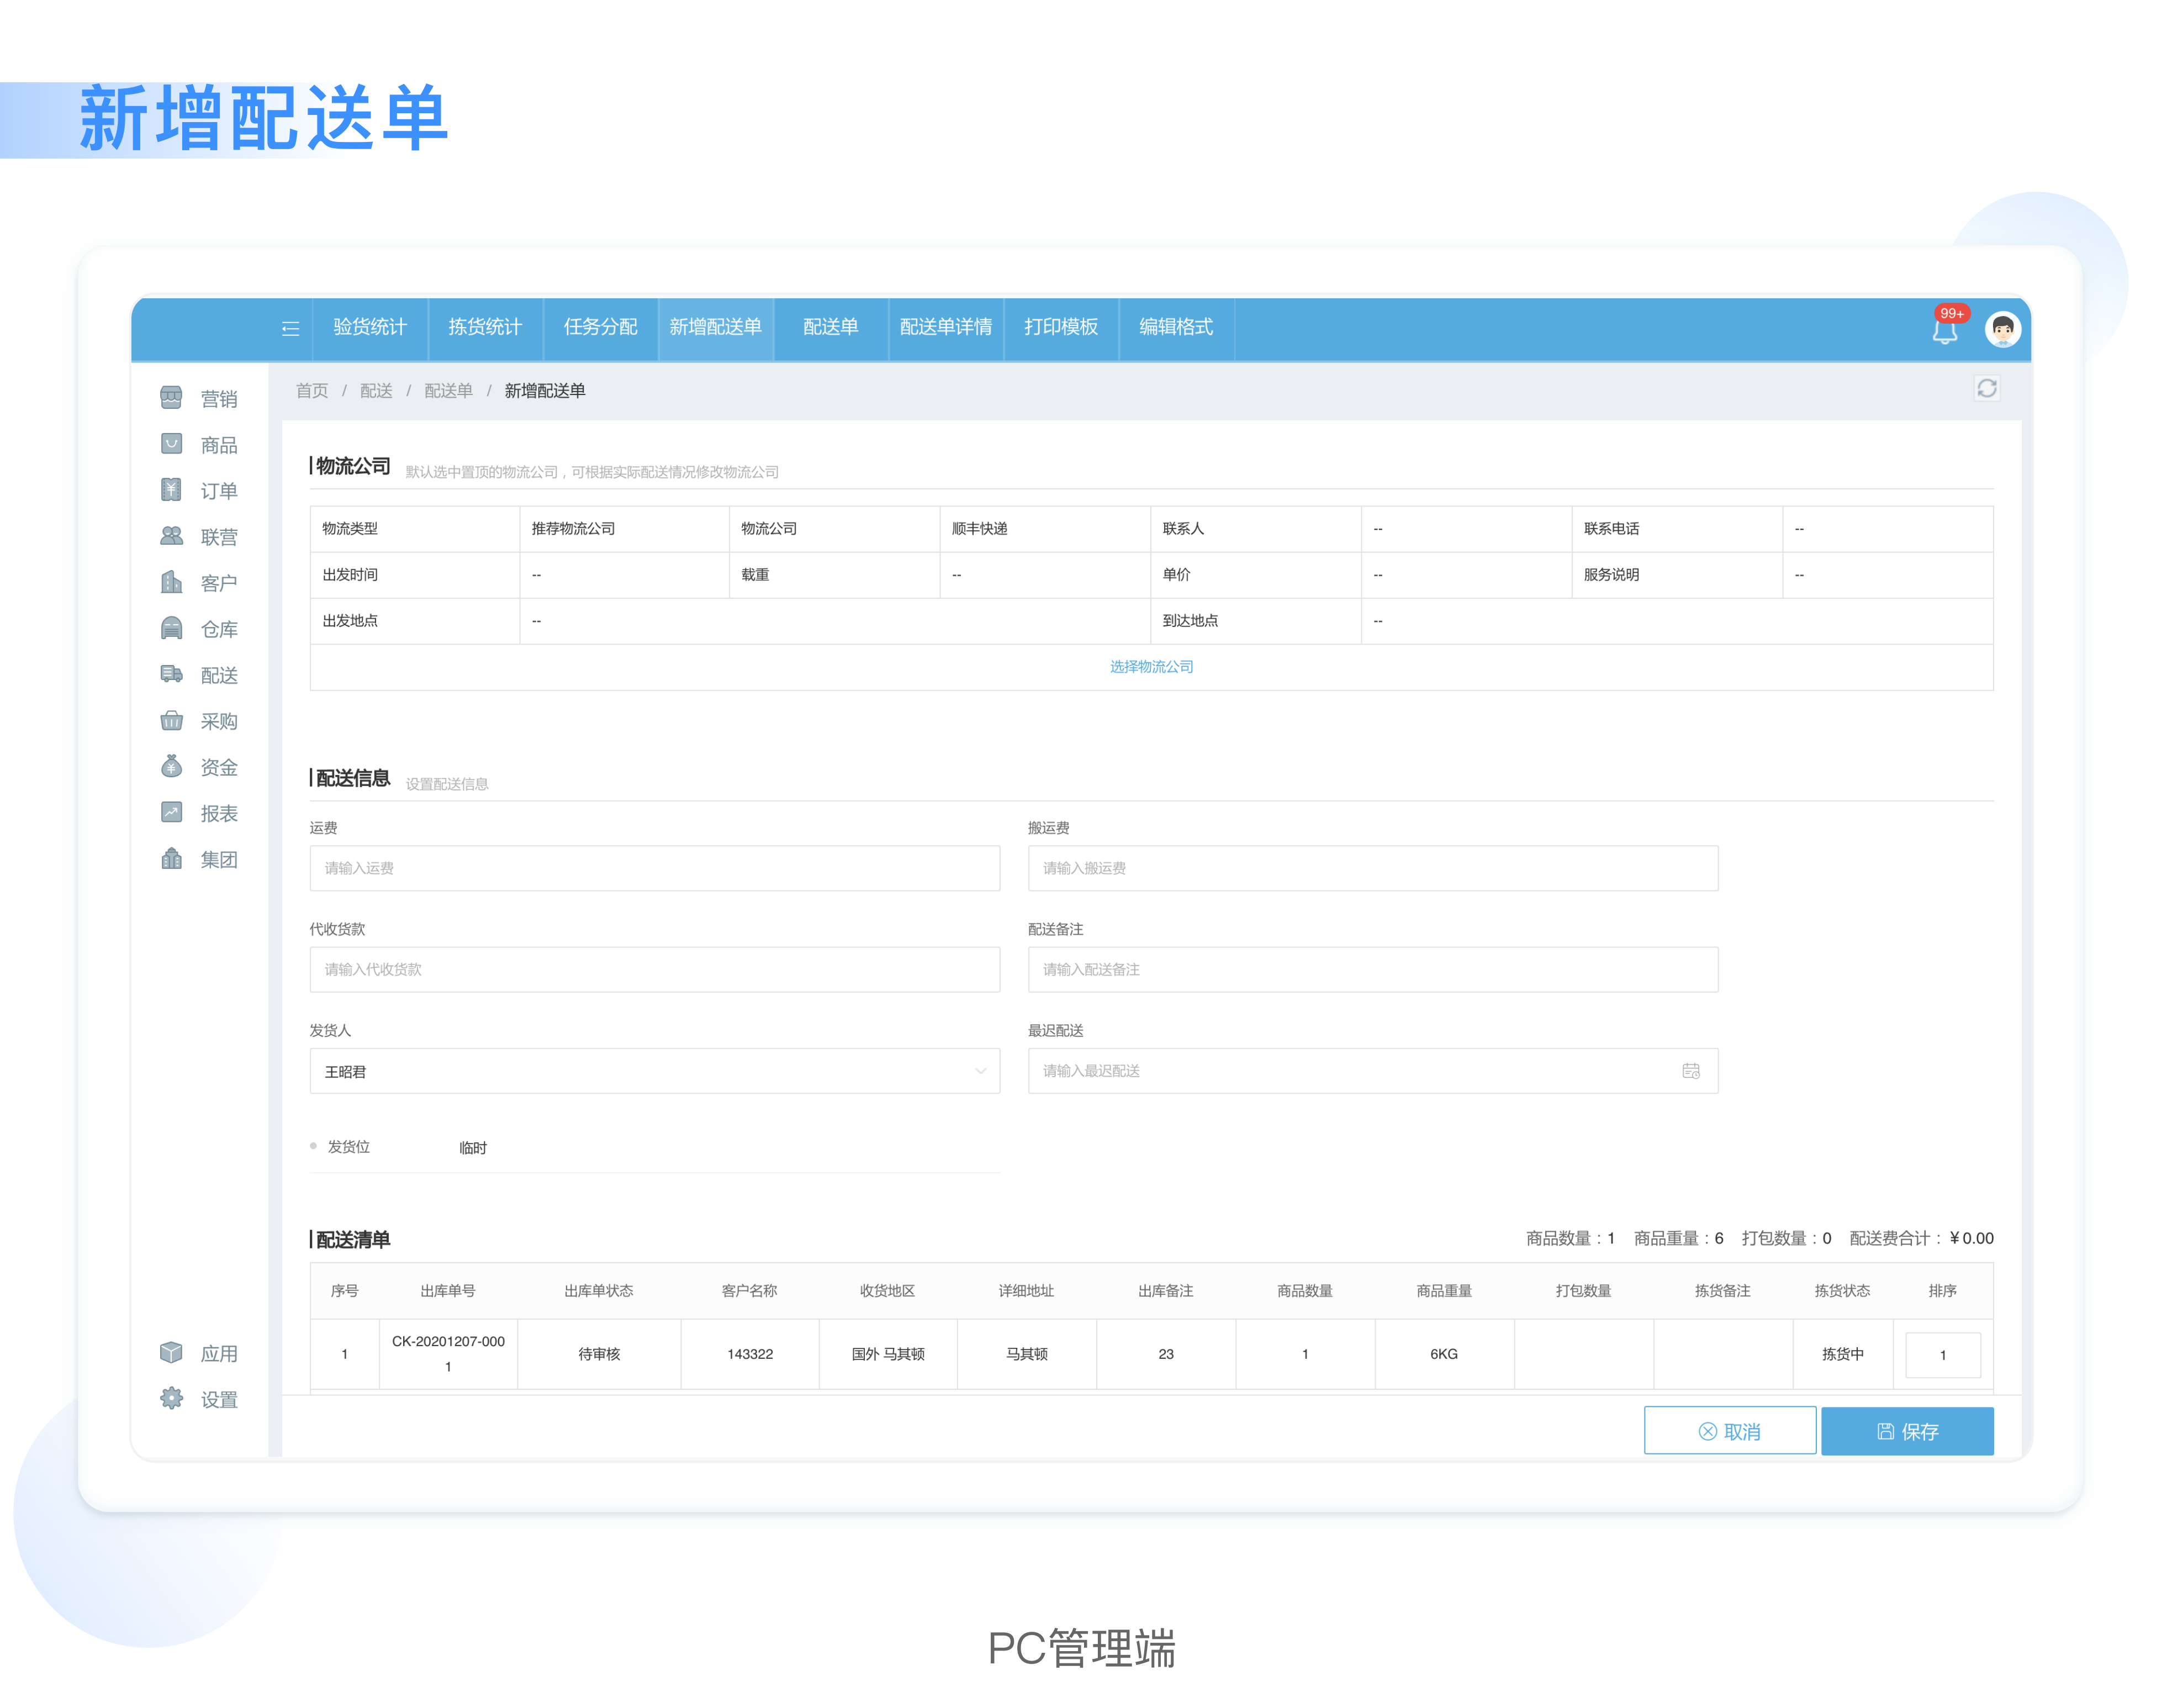2162x1708 pixels.
Task: Open the user avatar profile
Action: pos(2002,329)
